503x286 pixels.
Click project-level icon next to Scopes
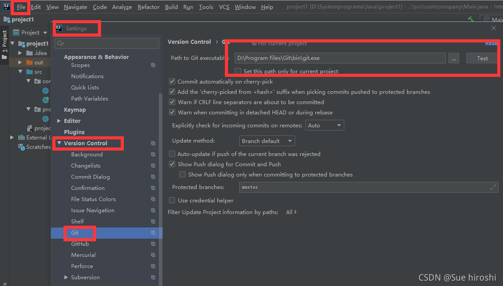click(x=153, y=65)
